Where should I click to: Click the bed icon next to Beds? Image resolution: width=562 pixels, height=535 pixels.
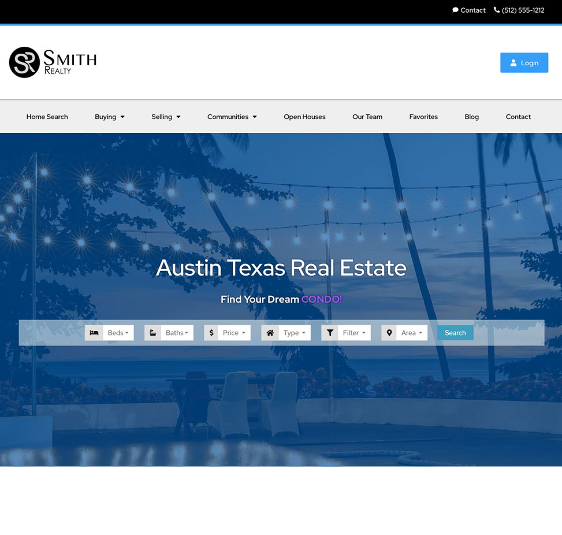click(x=94, y=332)
